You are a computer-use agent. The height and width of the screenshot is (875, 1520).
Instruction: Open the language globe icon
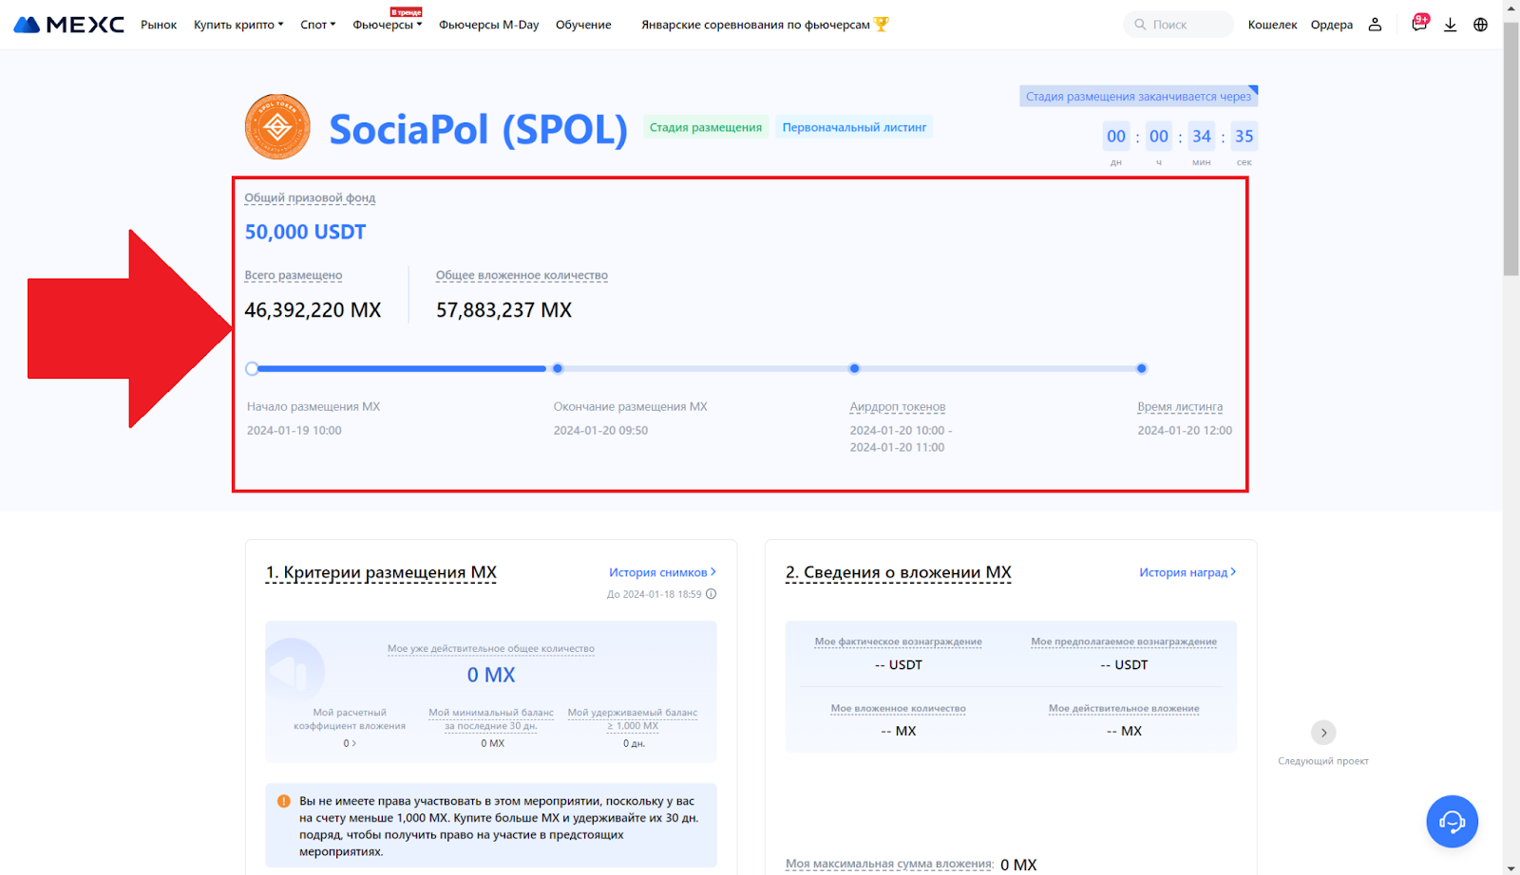(x=1480, y=25)
